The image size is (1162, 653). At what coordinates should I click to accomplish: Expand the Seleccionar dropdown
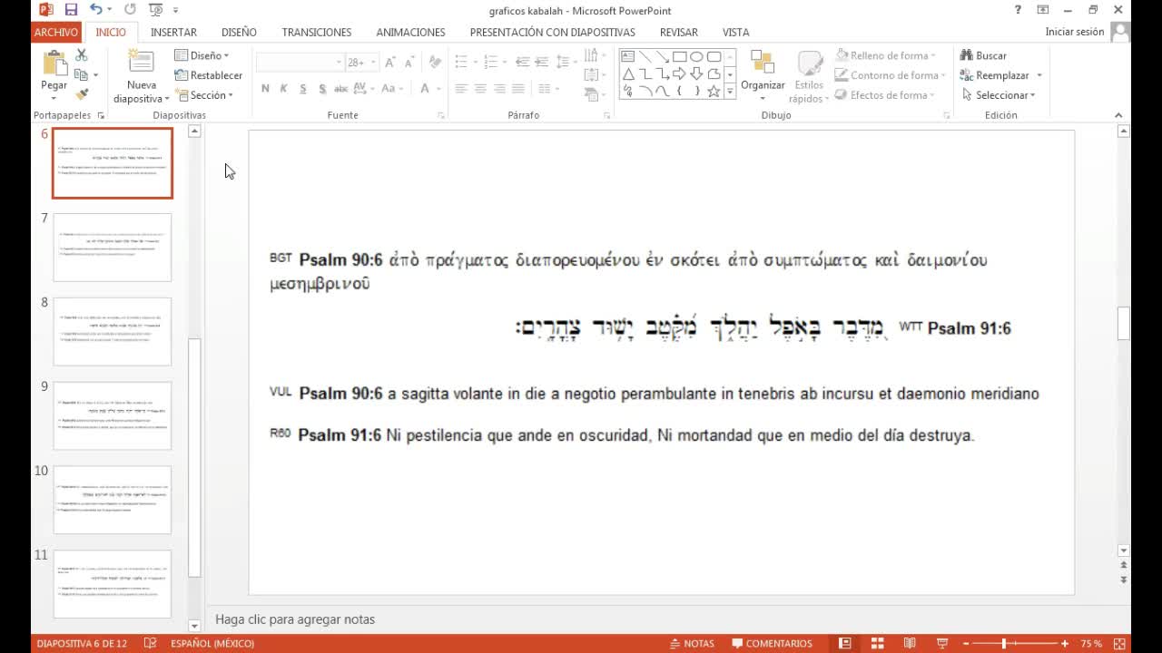click(999, 95)
